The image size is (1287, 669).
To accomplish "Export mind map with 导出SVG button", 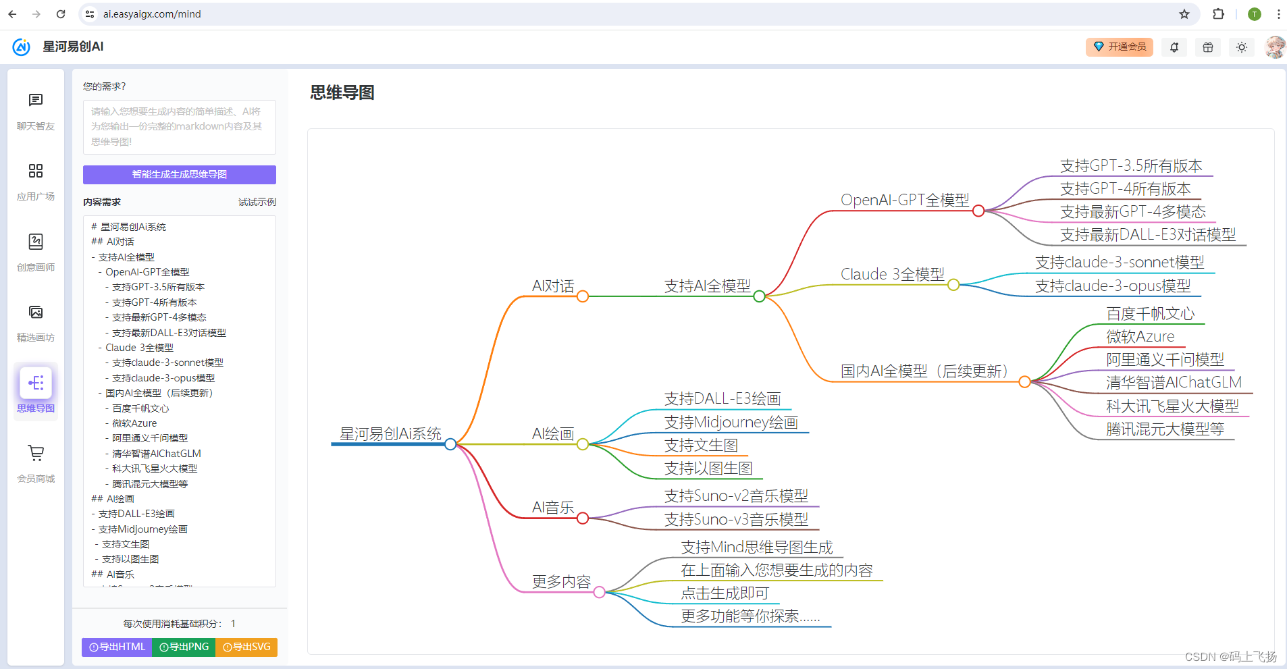I will [x=246, y=647].
